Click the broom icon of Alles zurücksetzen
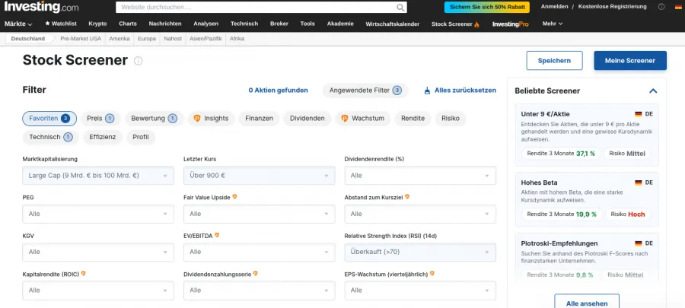685x308 pixels. [x=427, y=90]
